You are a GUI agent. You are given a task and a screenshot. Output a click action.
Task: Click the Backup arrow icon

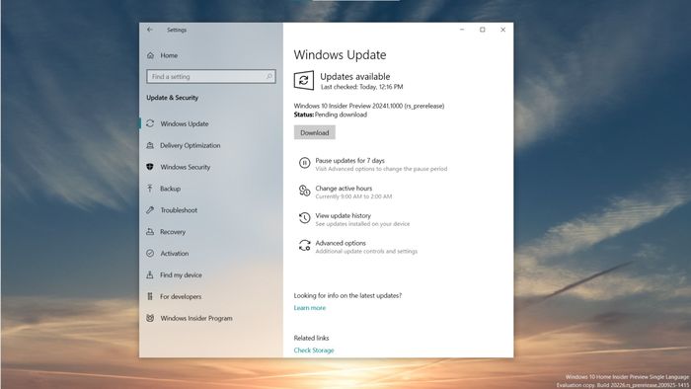(150, 189)
